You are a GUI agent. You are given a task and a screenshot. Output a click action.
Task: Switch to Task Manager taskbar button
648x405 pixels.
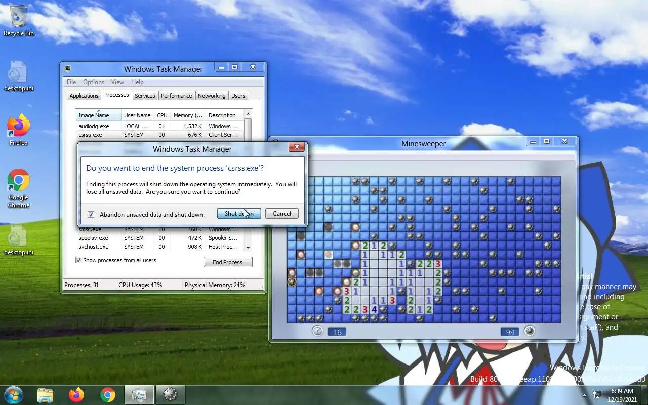[x=139, y=395]
